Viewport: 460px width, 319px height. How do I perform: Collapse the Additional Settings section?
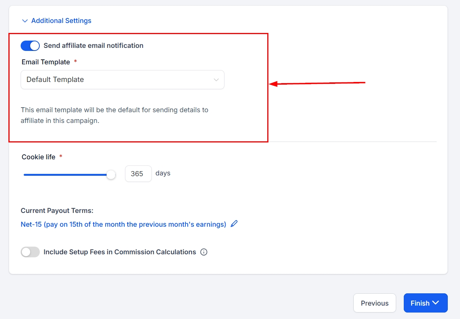pos(61,21)
